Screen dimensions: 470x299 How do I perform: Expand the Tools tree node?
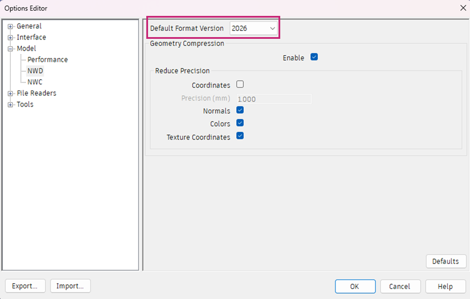click(x=10, y=104)
